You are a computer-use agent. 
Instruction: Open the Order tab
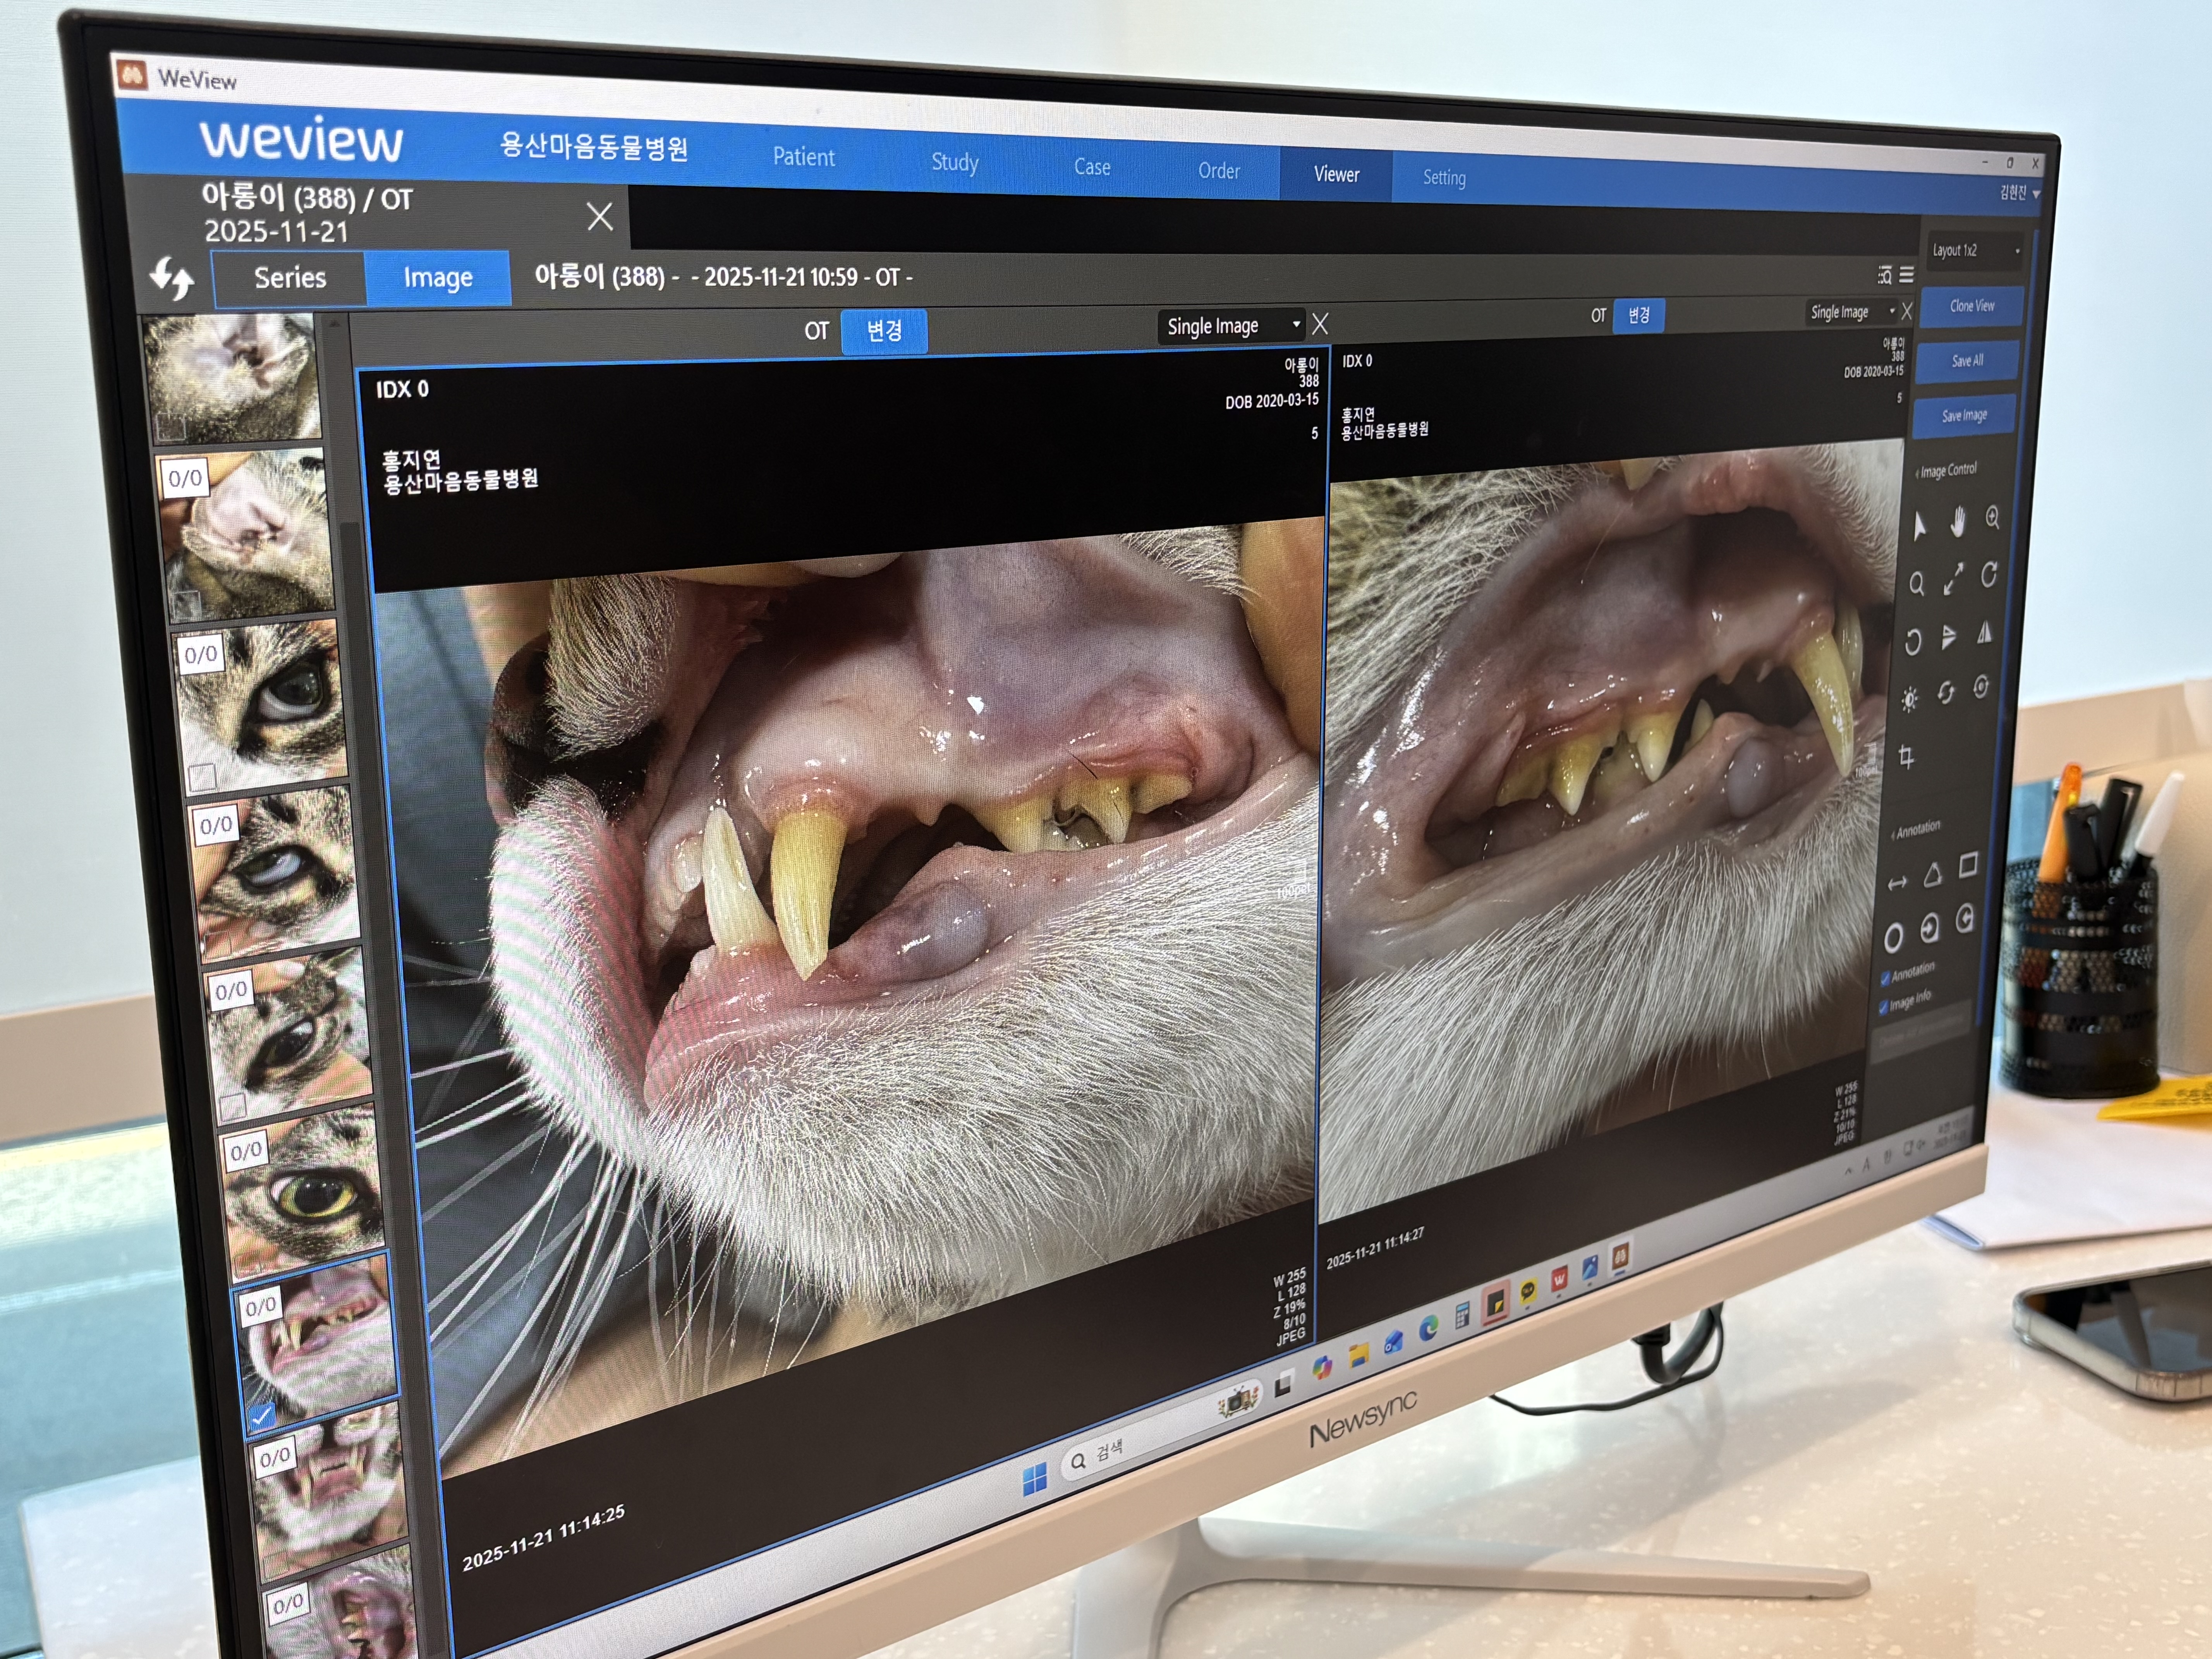pos(1219,171)
